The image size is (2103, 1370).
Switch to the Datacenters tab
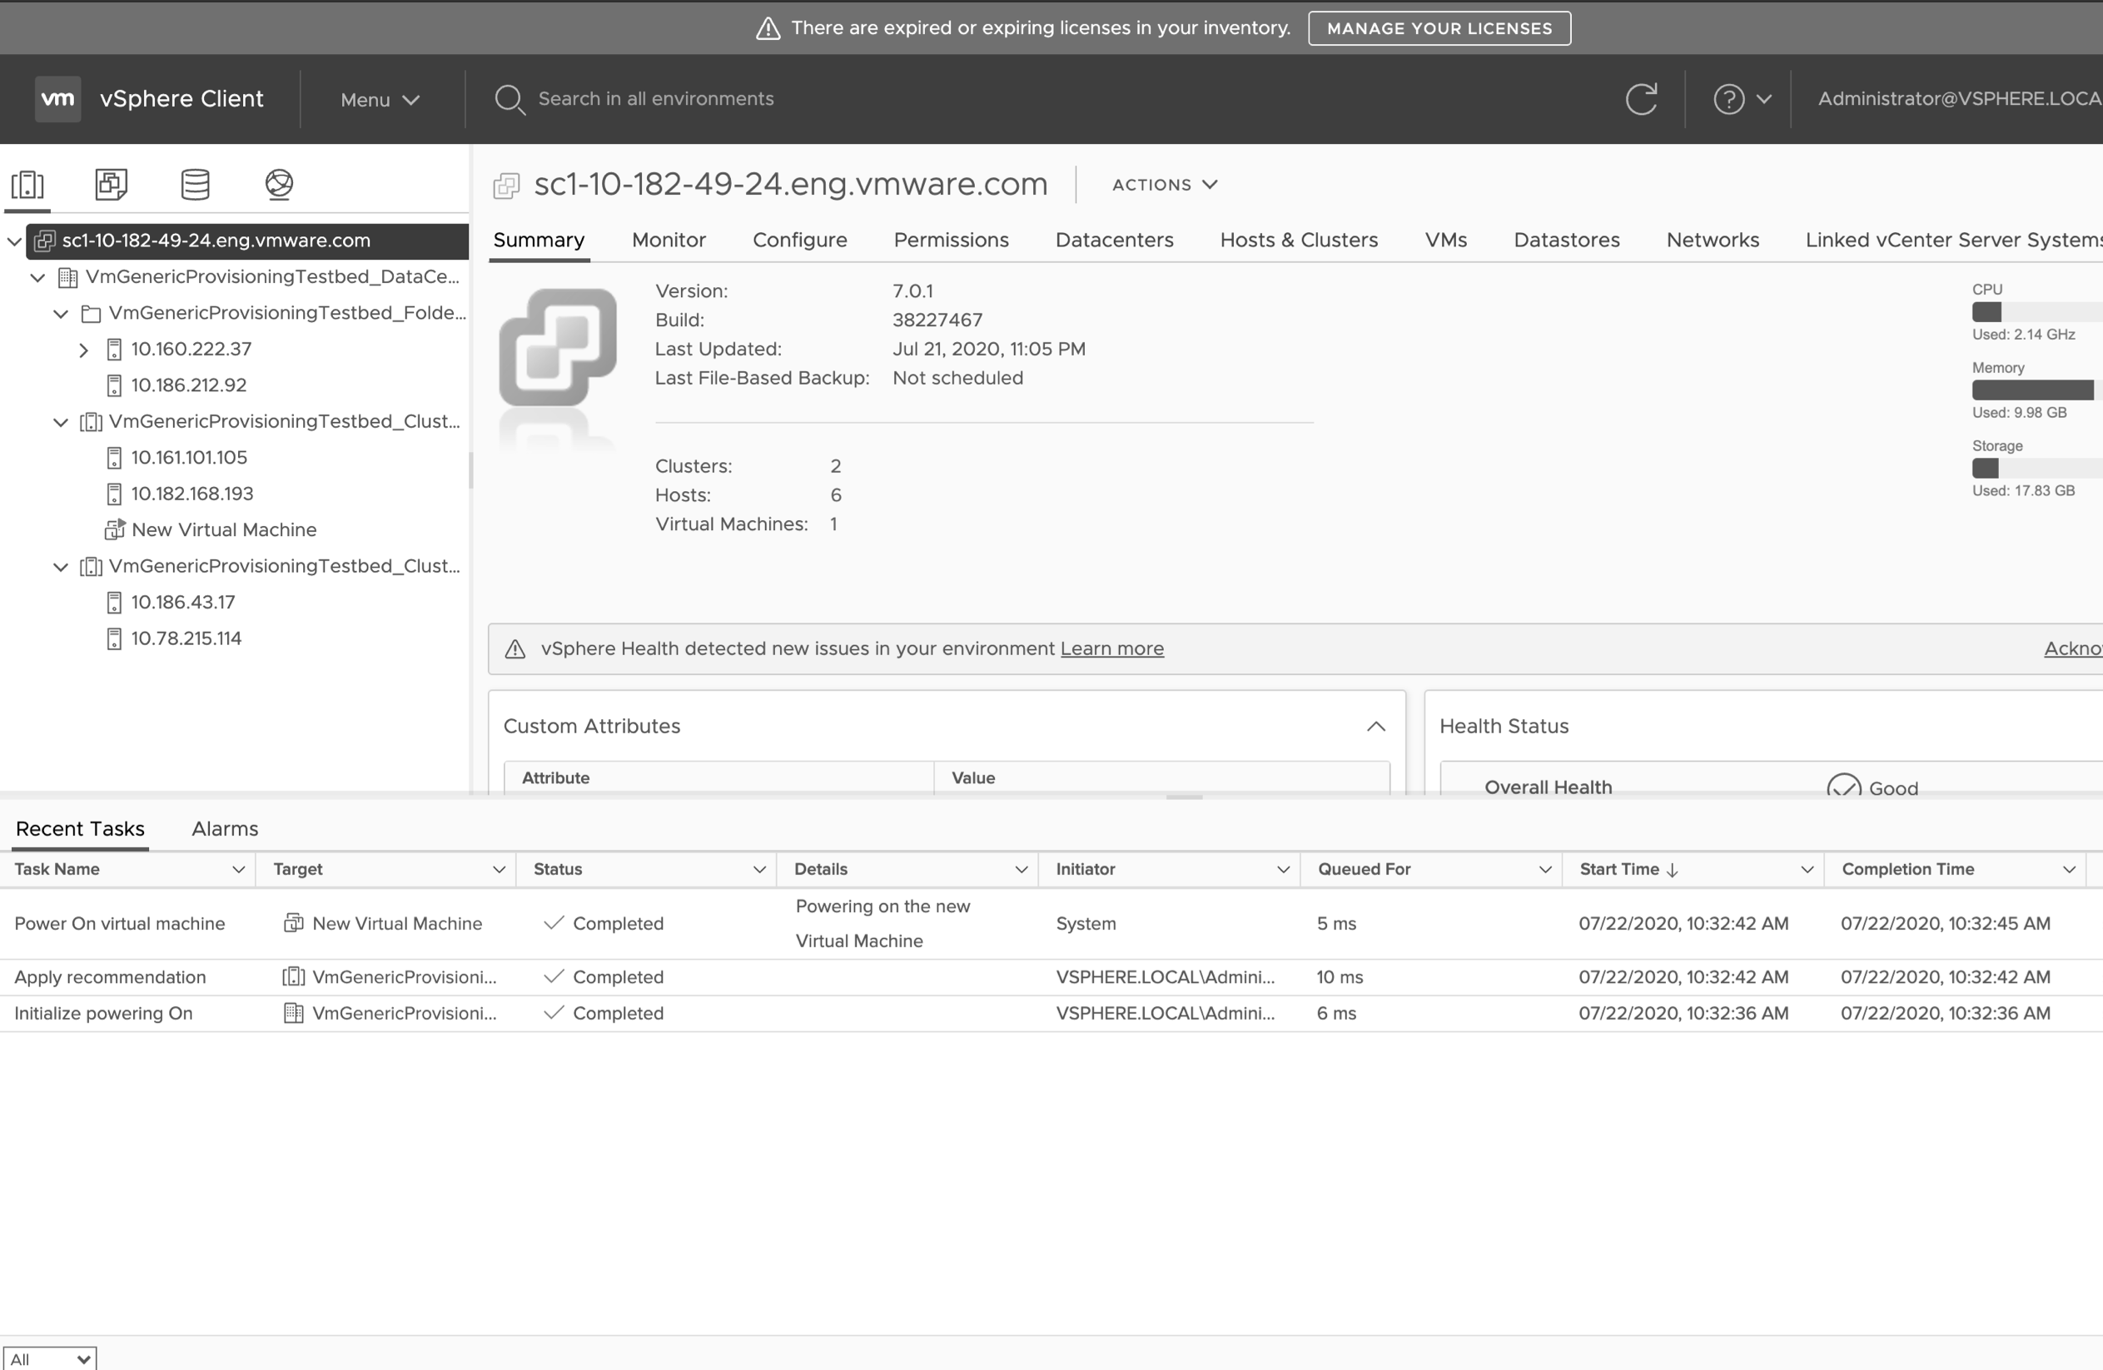[1114, 241]
